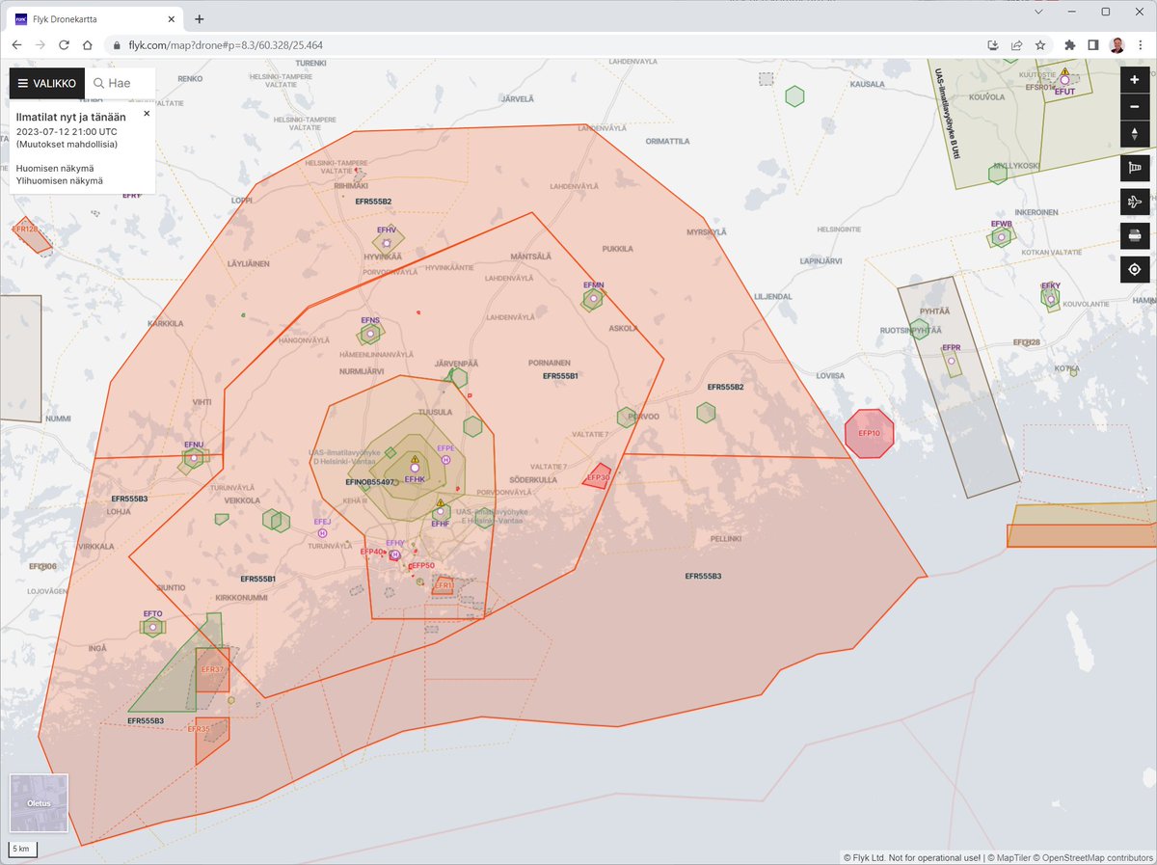Viewport: 1157px width, 865px height.
Task: Open the Huomisen näkymä view
Action: [55, 168]
